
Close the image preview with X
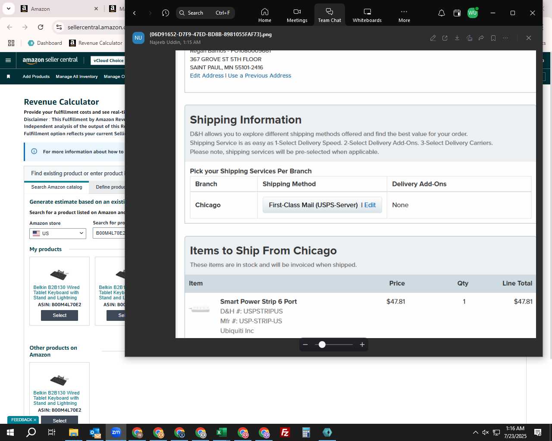click(x=529, y=38)
